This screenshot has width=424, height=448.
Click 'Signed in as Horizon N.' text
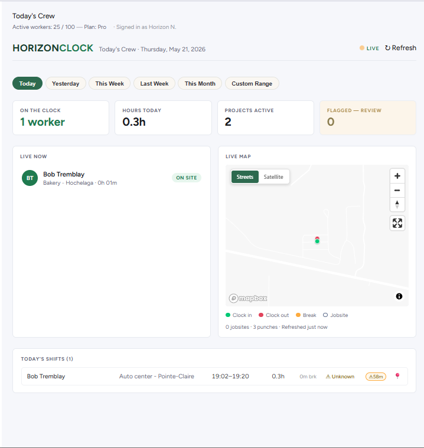146,27
